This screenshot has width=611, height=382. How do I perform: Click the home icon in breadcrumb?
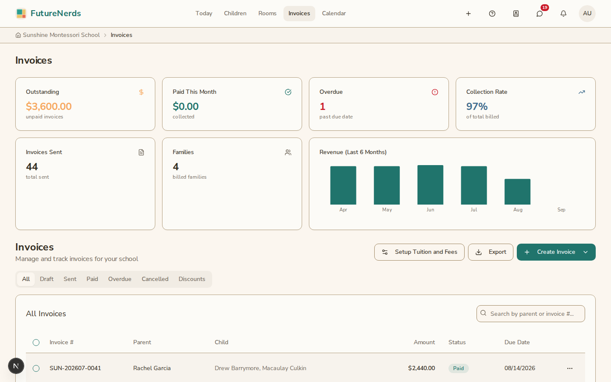[x=18, y=35]
